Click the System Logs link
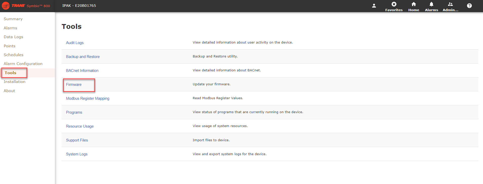Screen dimensions: 483x184 pyautogui.click(x=77, y=154)
